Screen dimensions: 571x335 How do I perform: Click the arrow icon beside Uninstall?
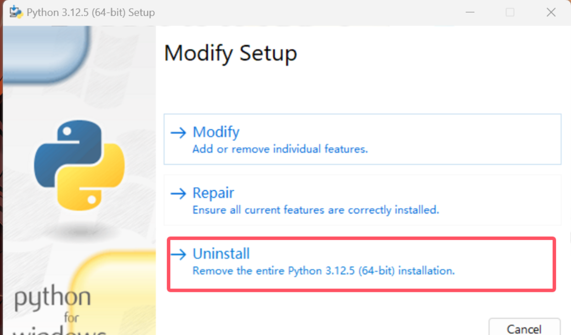[x=178, y=254]
